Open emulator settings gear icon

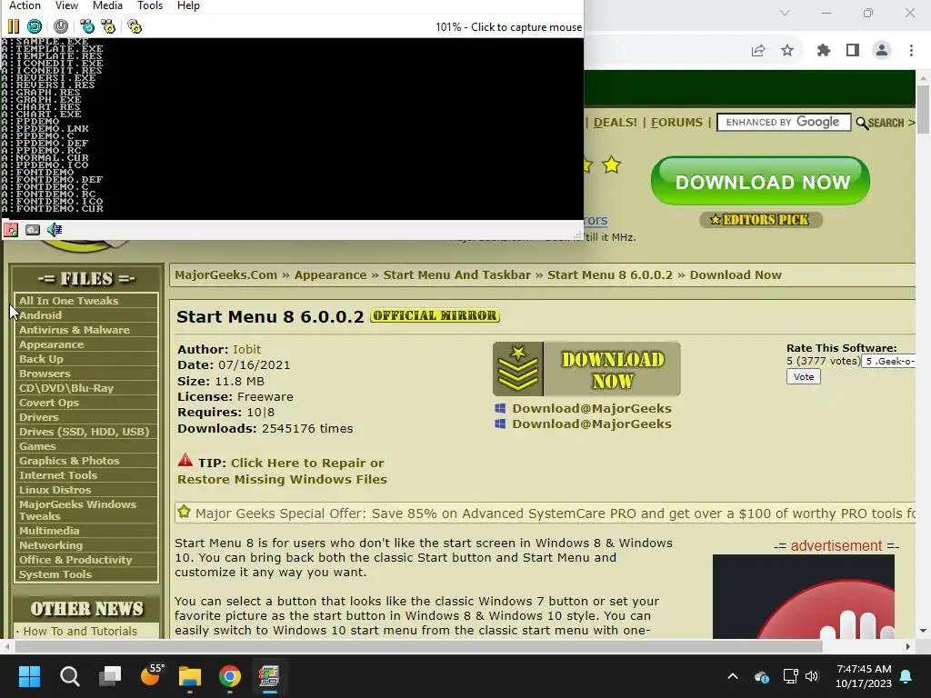click(x=135, y=26)
